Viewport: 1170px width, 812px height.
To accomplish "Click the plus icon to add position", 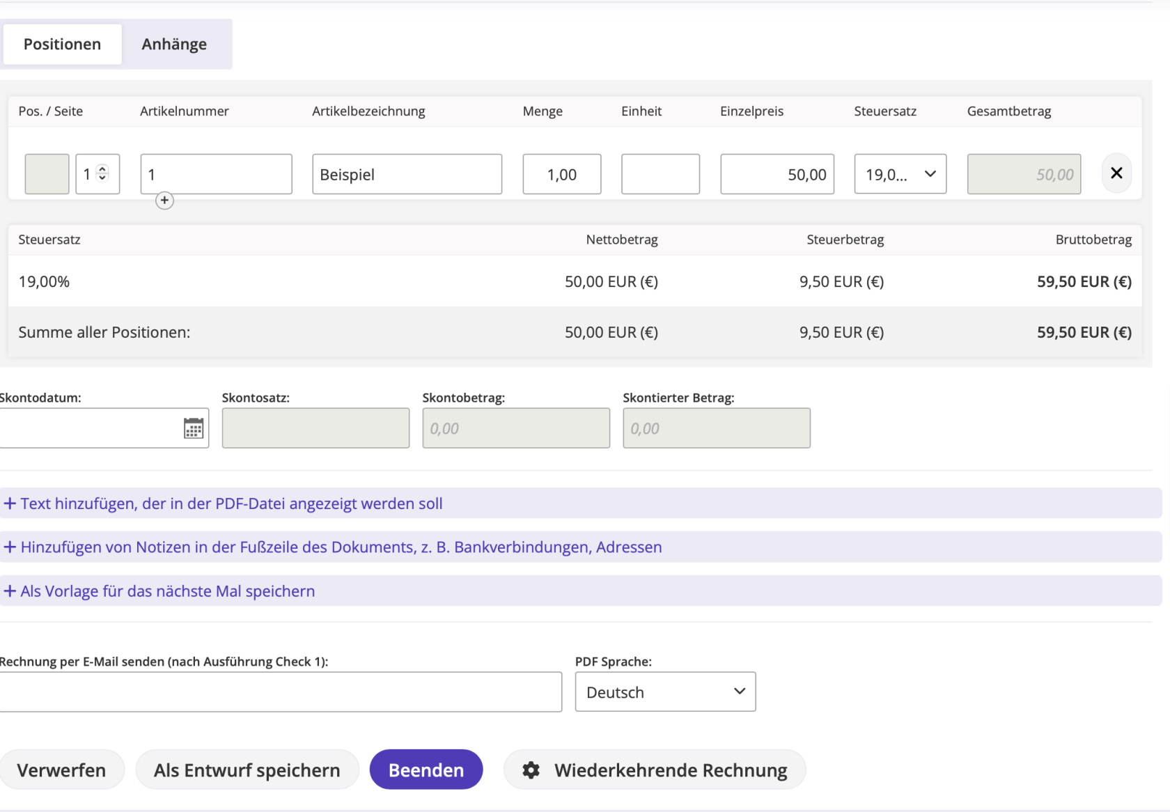I will click(x=164, y=201).
